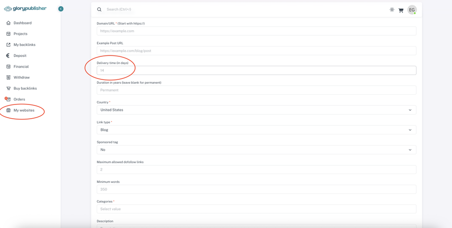This screenshot has height=228, width=452.
Task: Open Financial menu item
Action: pyautogui.click(x=21, y=67)
